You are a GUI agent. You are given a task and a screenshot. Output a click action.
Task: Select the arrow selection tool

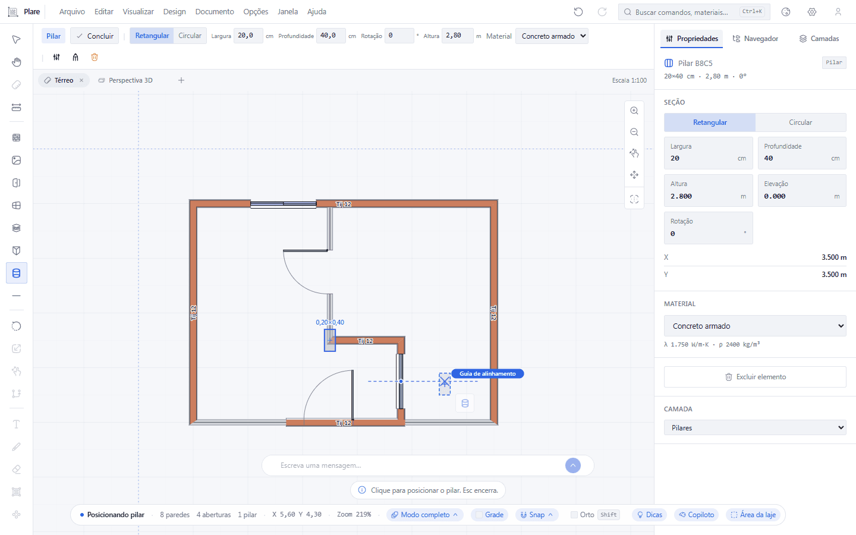tap(16, 39)
